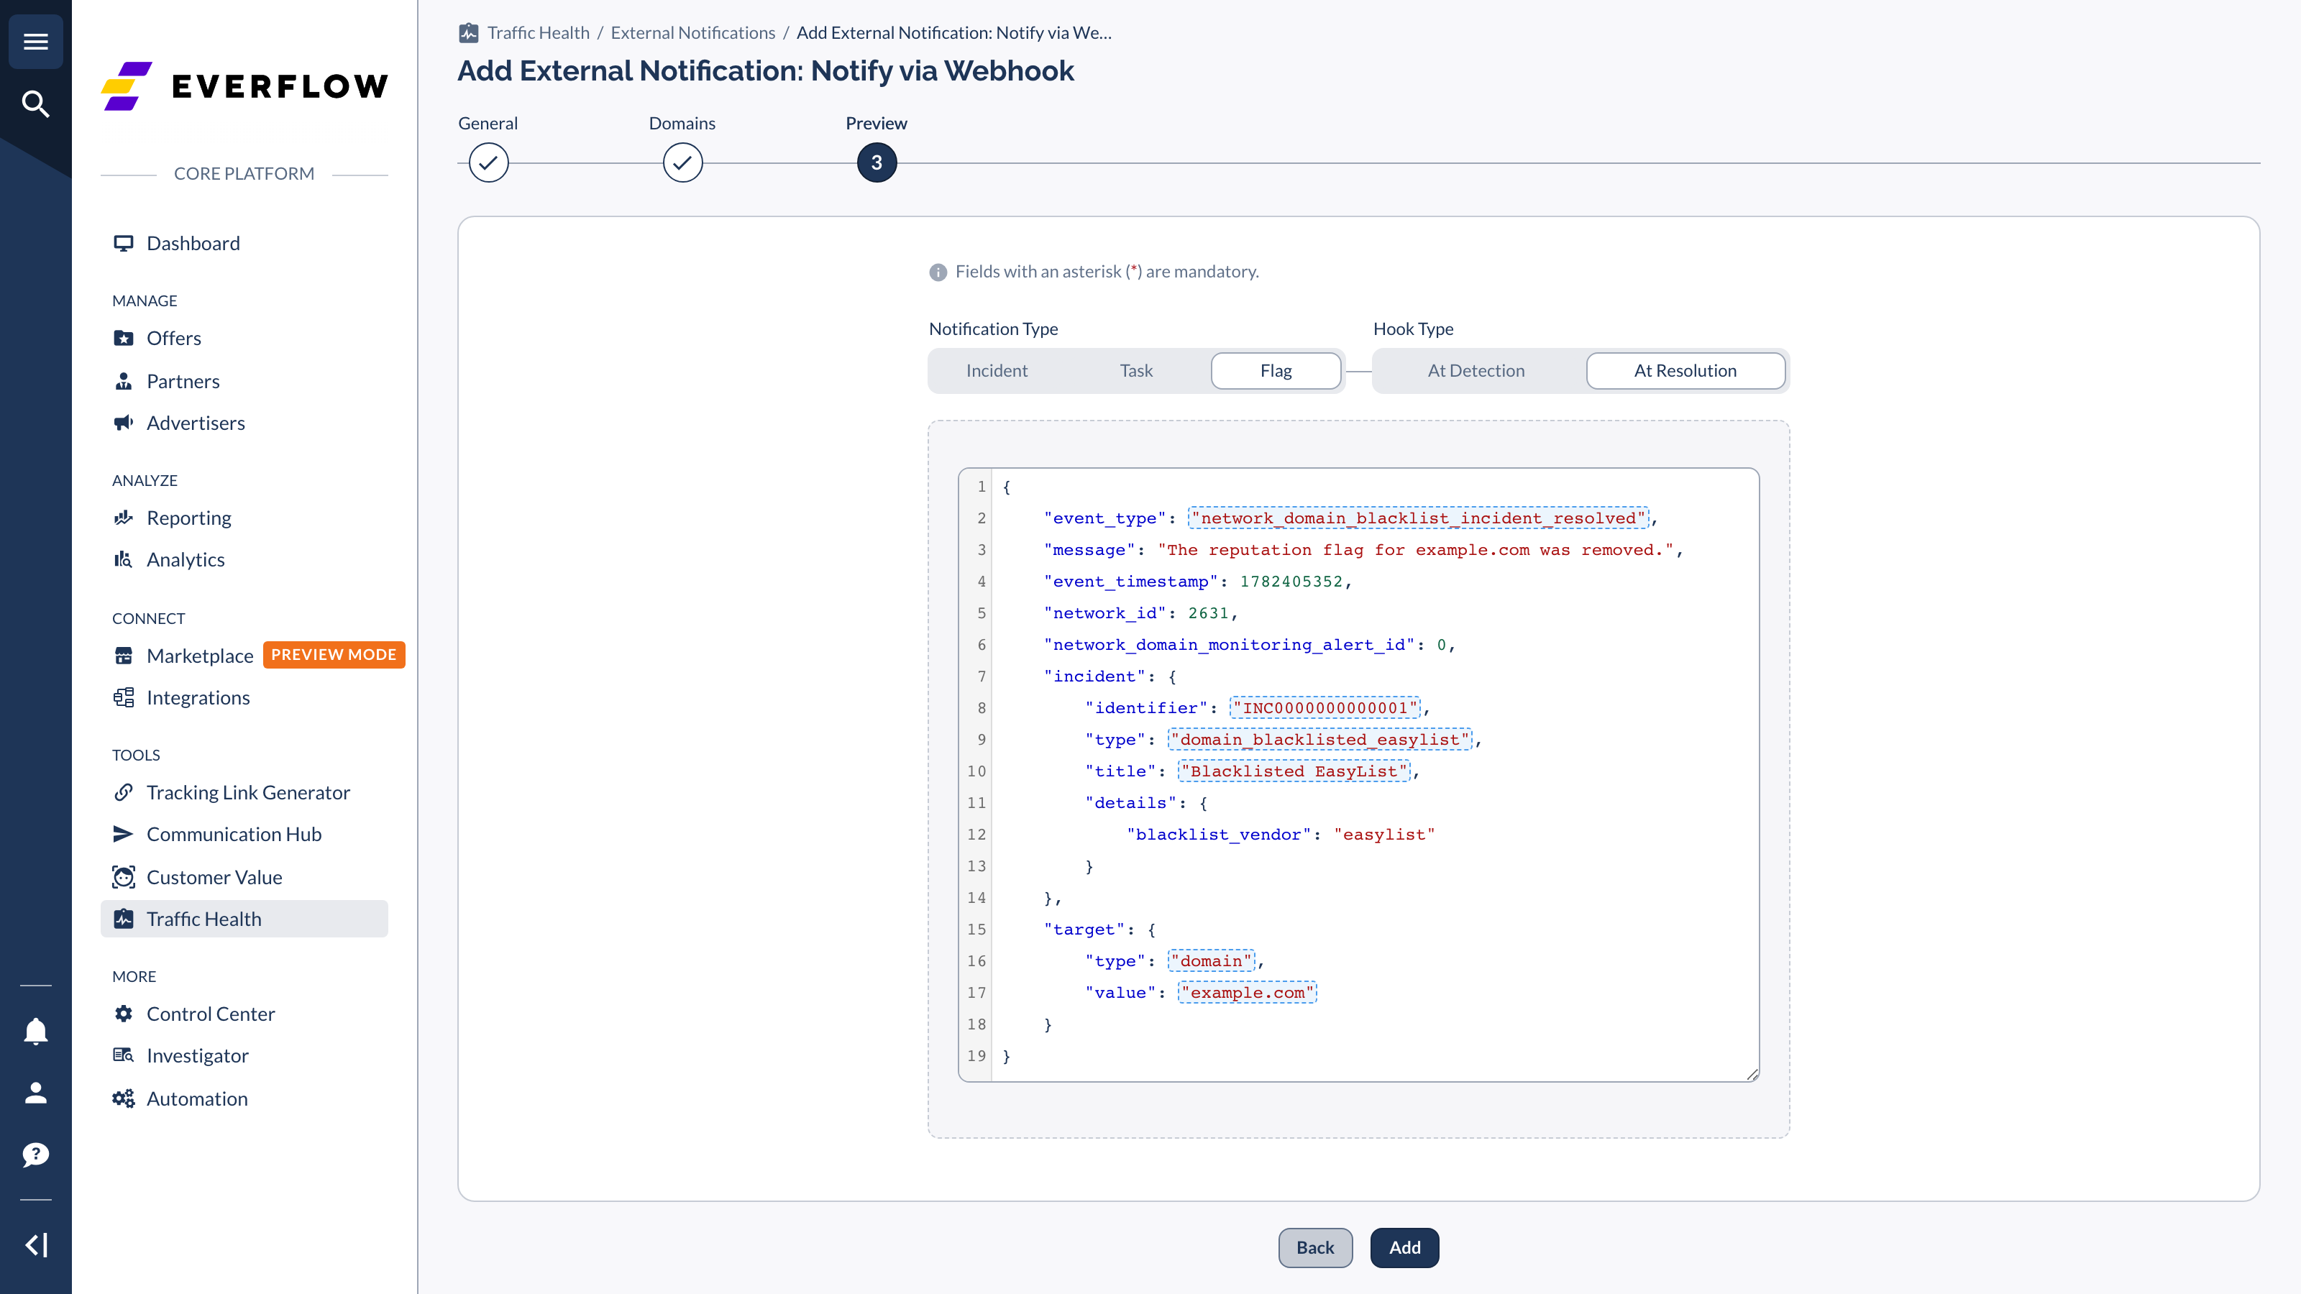Viewport: 2301px width, 1294px height.
Task: Follow the Traffic Health breadcrumb link
Action: [539, 33]
